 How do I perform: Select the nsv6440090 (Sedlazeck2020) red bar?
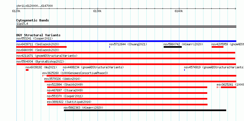(x=126, y=53)
